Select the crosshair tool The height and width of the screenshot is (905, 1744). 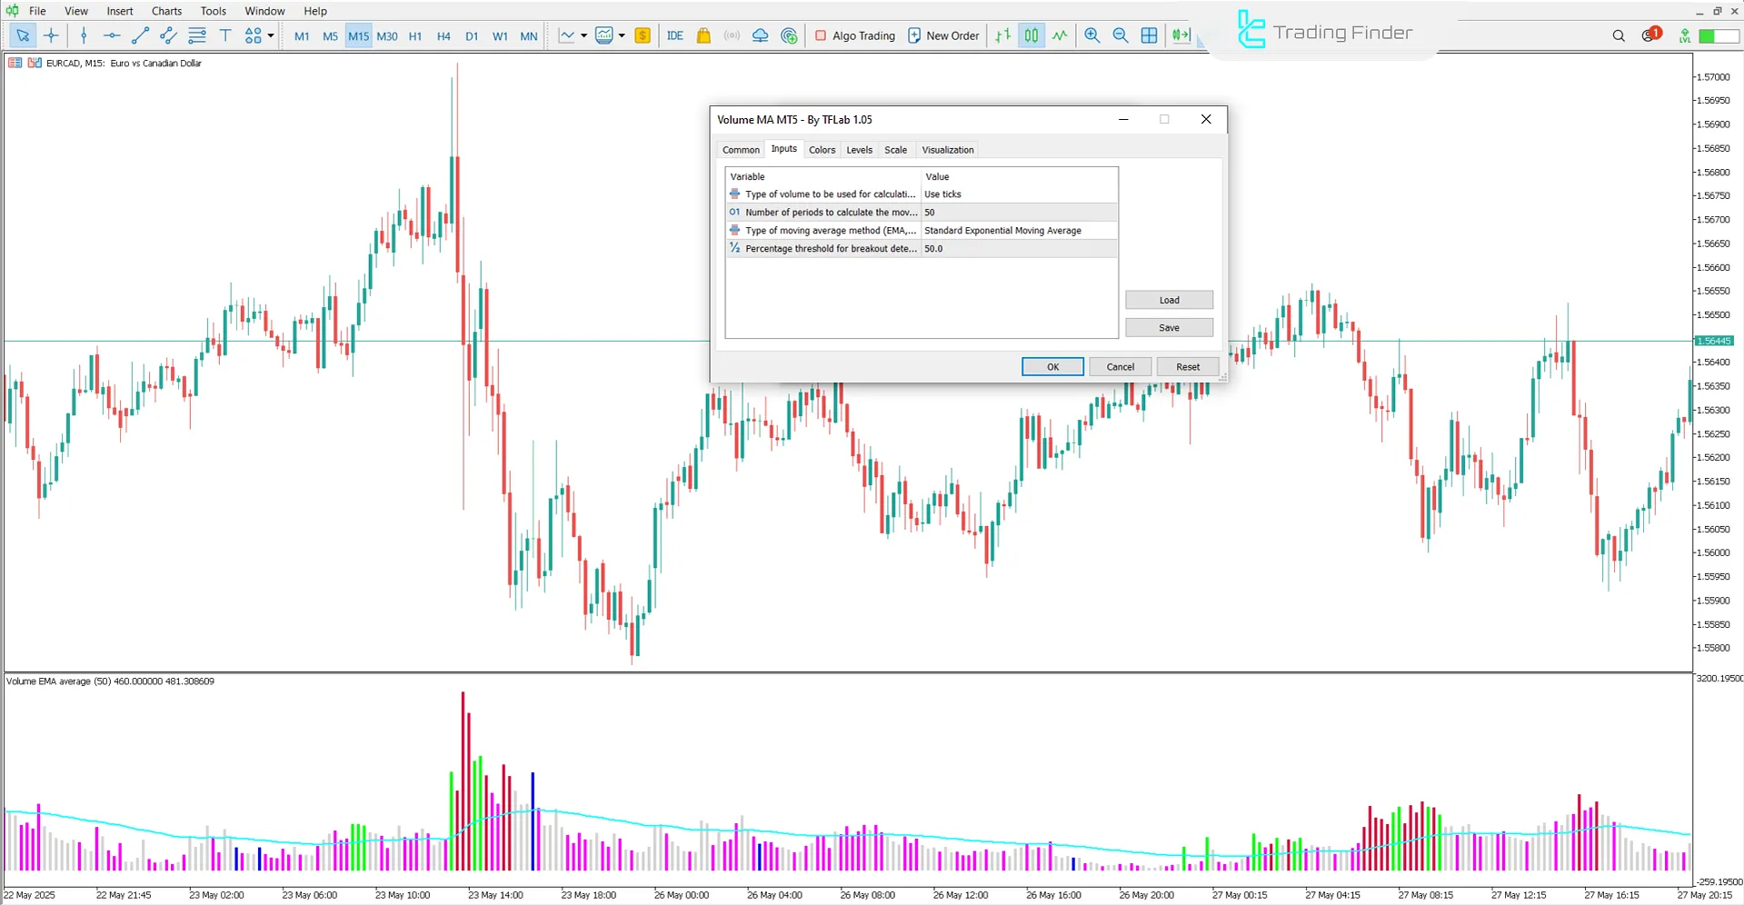pyautogui.click(x=52, y=35)
